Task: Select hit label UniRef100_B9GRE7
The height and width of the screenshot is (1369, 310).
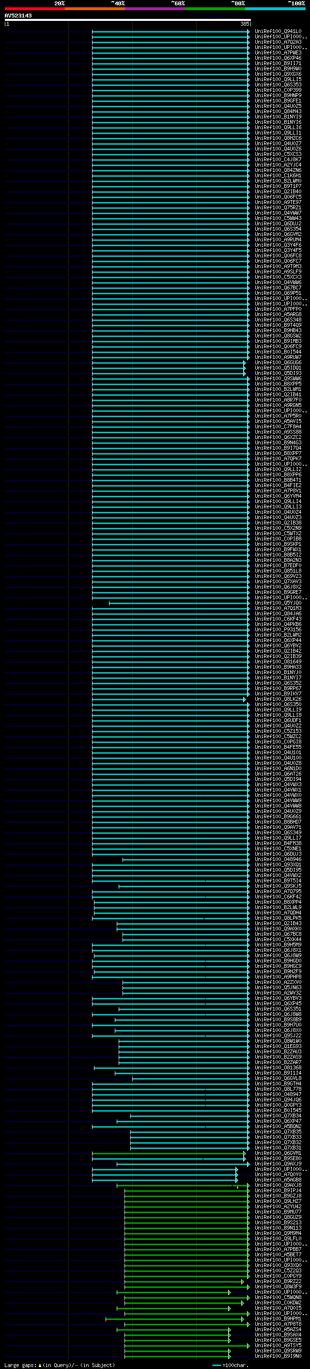Action: 278,592
